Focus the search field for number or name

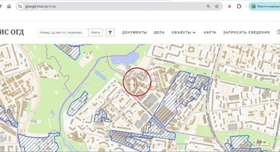coord(62,33)
